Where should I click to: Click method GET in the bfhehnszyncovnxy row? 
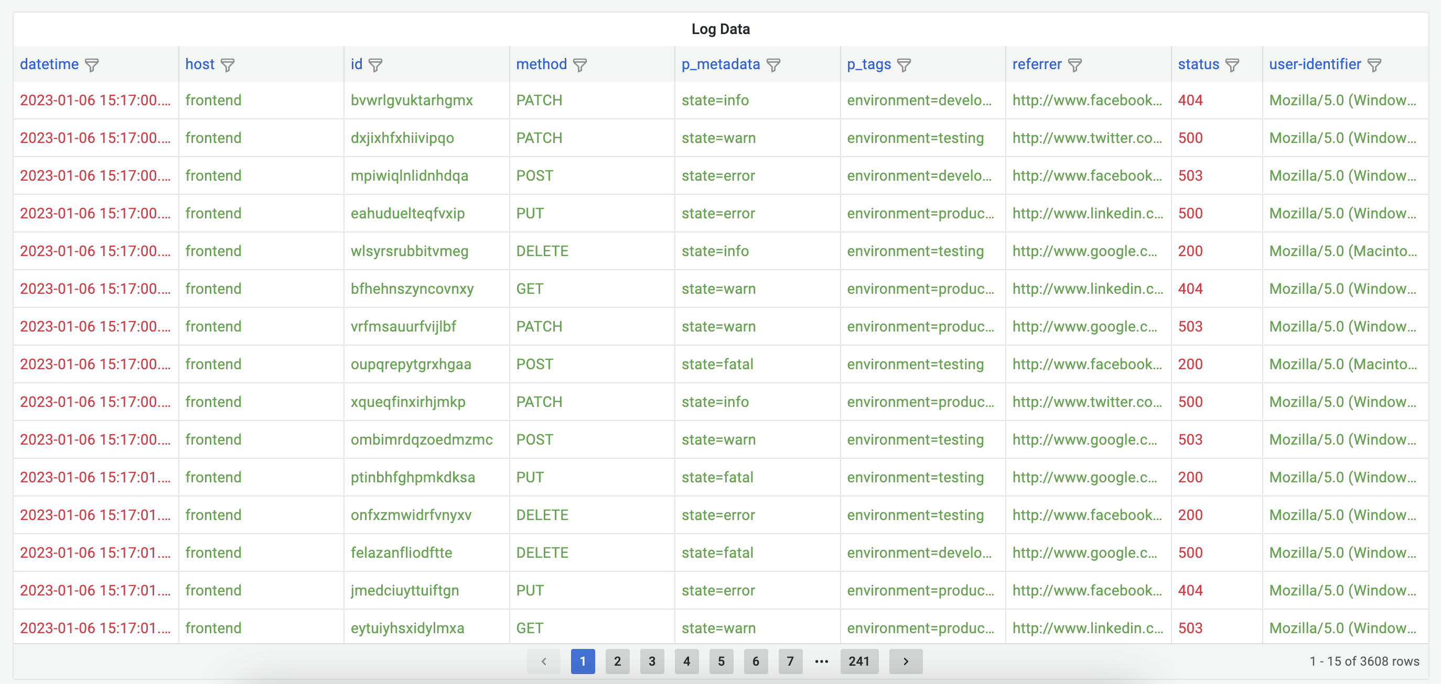[x=530, y=289]
